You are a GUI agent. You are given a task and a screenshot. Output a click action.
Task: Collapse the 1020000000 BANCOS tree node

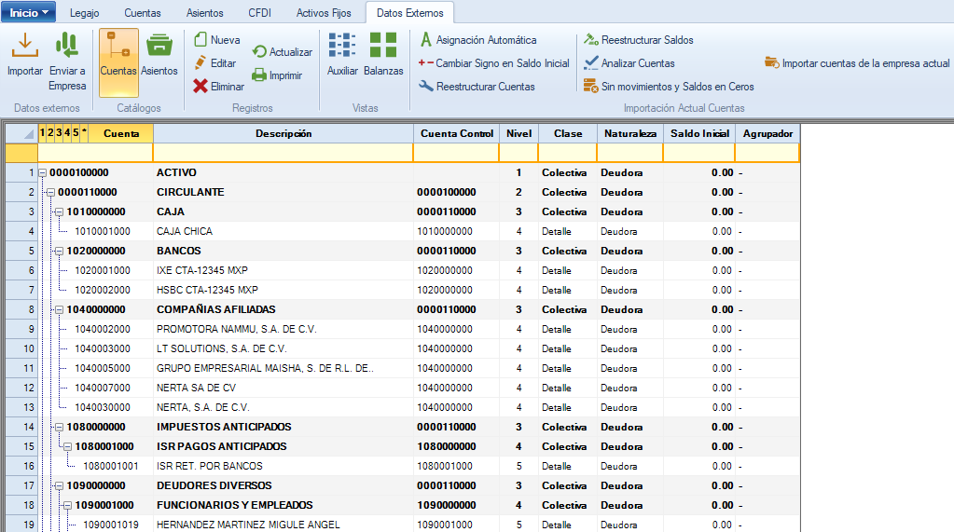tap(59, 252)
